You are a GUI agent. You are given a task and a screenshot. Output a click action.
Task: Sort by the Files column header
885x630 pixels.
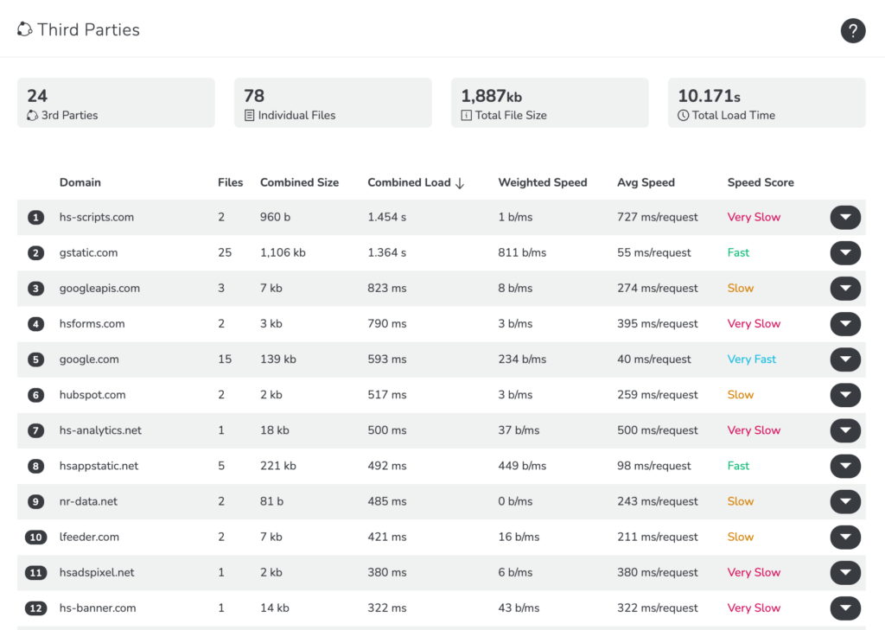tap(230, 182)
